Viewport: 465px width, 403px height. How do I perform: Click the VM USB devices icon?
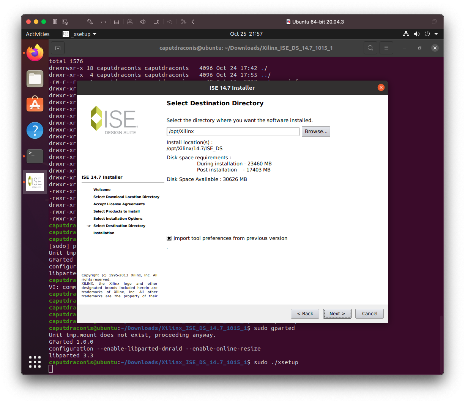170,22
